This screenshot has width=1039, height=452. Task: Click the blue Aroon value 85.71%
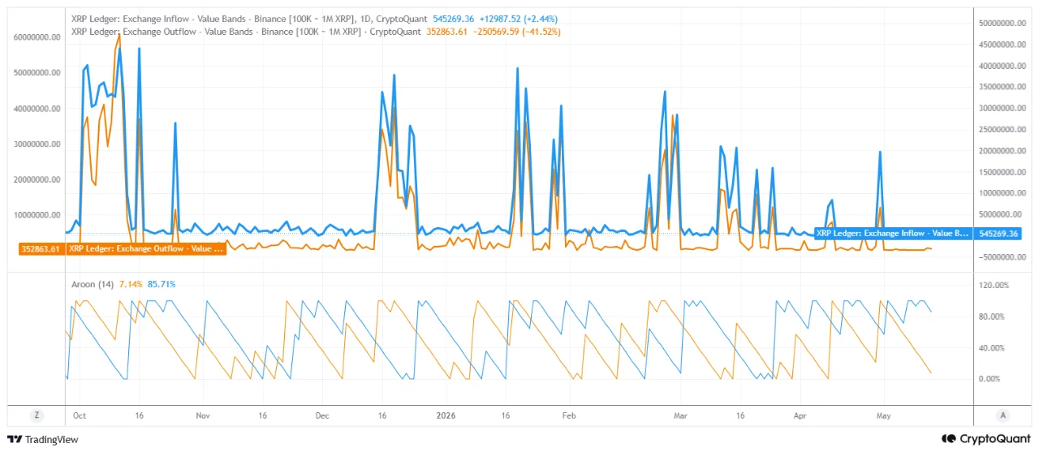162,284
